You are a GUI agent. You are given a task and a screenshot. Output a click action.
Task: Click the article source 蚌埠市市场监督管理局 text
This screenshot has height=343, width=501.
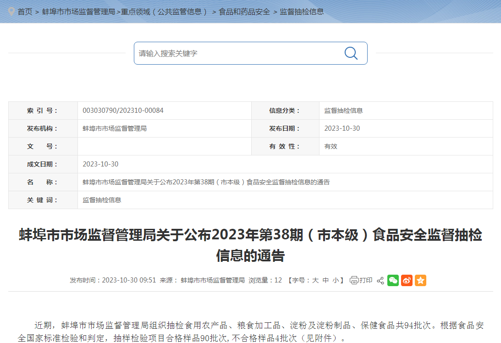[213, 280]
